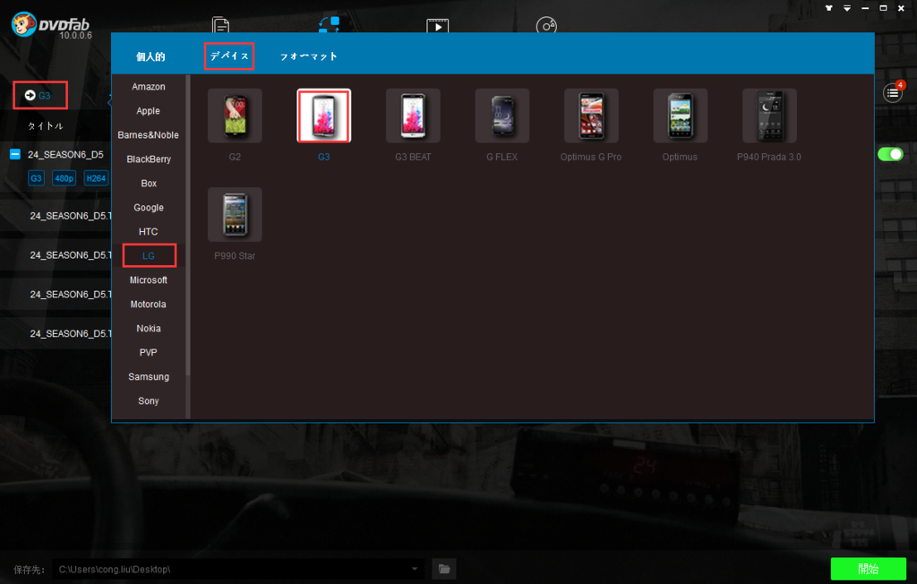This screenshot has width=917, height=584.
Task: Select the 24_SEASON6_D5 source title
Action: pos(65,154)
